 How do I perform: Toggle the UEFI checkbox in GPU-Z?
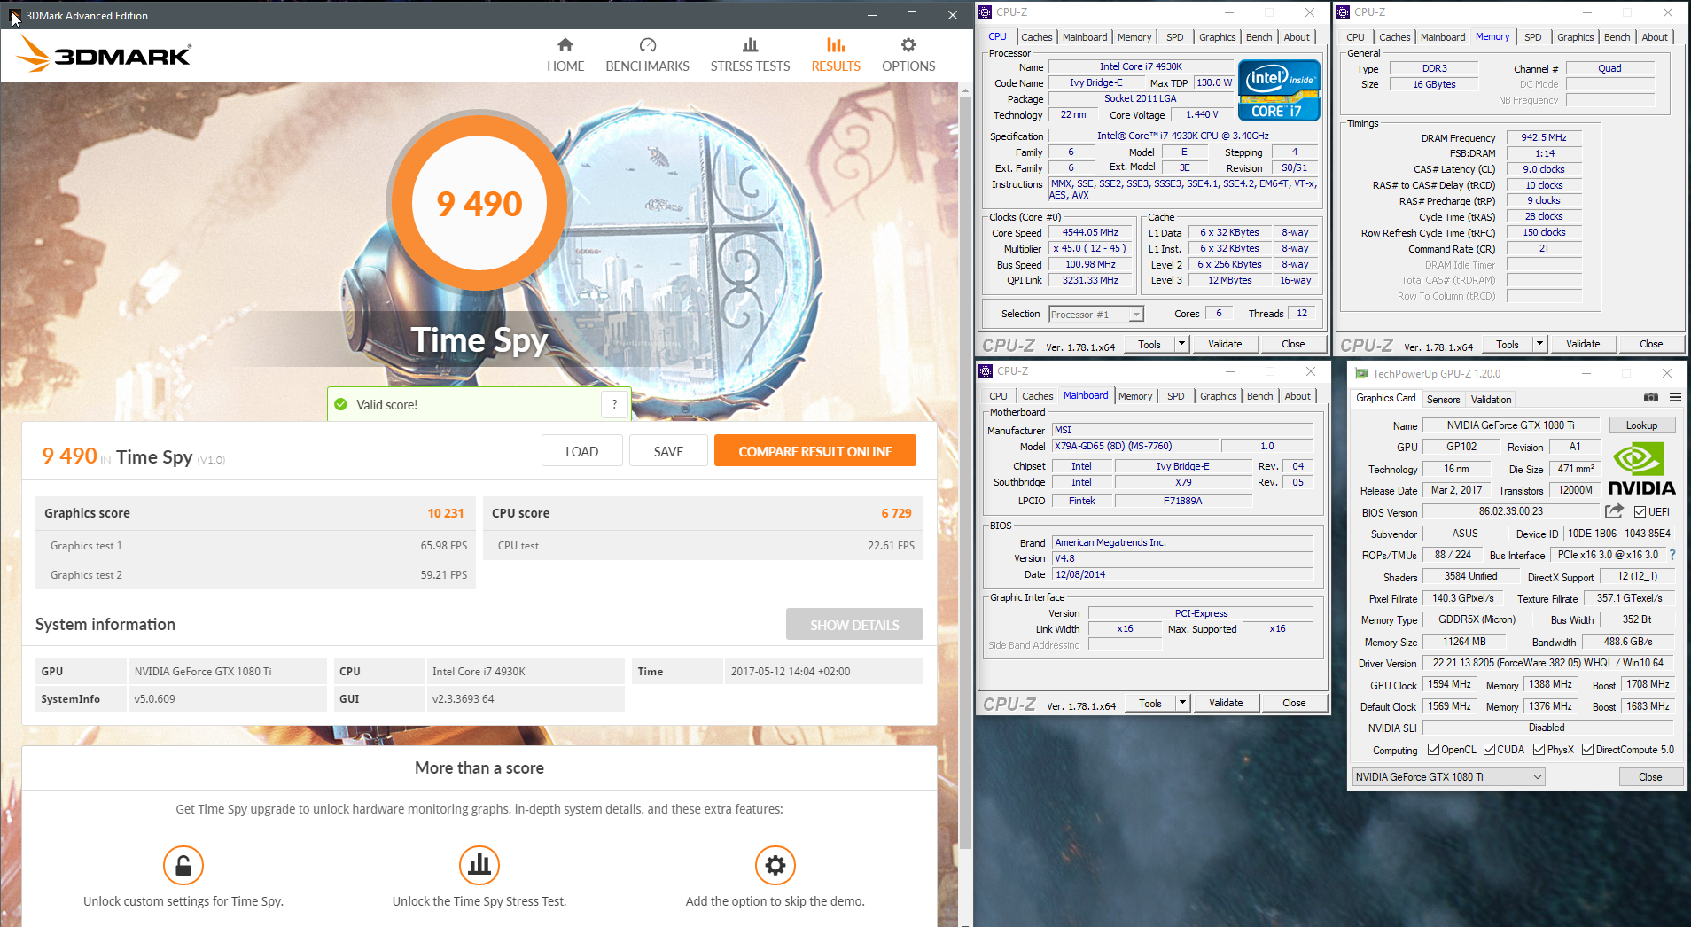click(x=1640, y=511)
